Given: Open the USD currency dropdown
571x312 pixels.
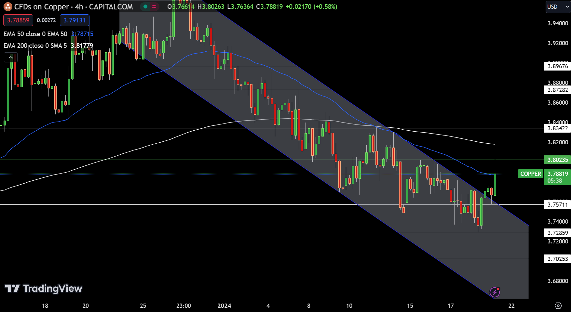Looking at the screenshot, I should click(558, 6).
